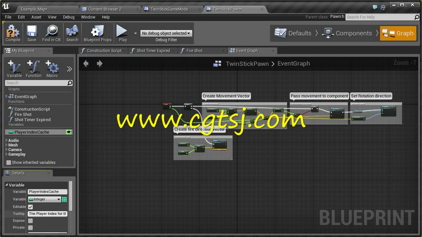Image resolution: width=422 pixels, height=237 pixels.
Task: Expand more My Blueprint toolbar options
Action: (x=69, y=69)
